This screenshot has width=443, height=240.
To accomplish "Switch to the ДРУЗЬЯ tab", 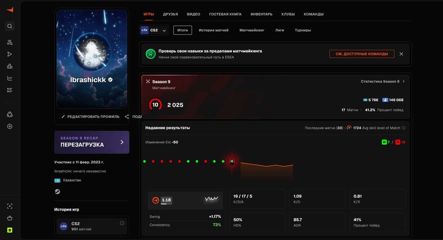I will click(x=171, y=14).
